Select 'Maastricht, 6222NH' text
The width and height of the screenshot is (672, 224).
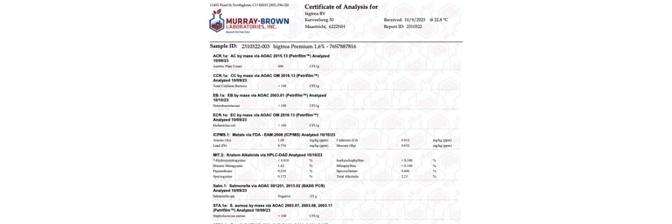pos(325,26)
